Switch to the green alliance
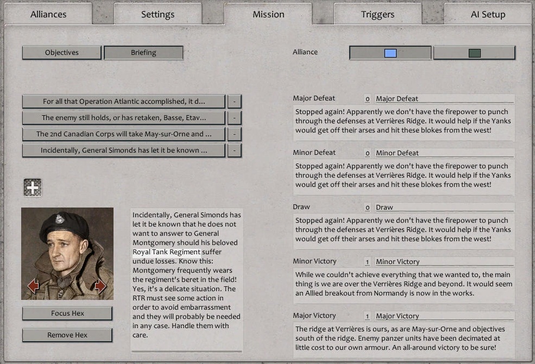535x364 pixels. 474,52
